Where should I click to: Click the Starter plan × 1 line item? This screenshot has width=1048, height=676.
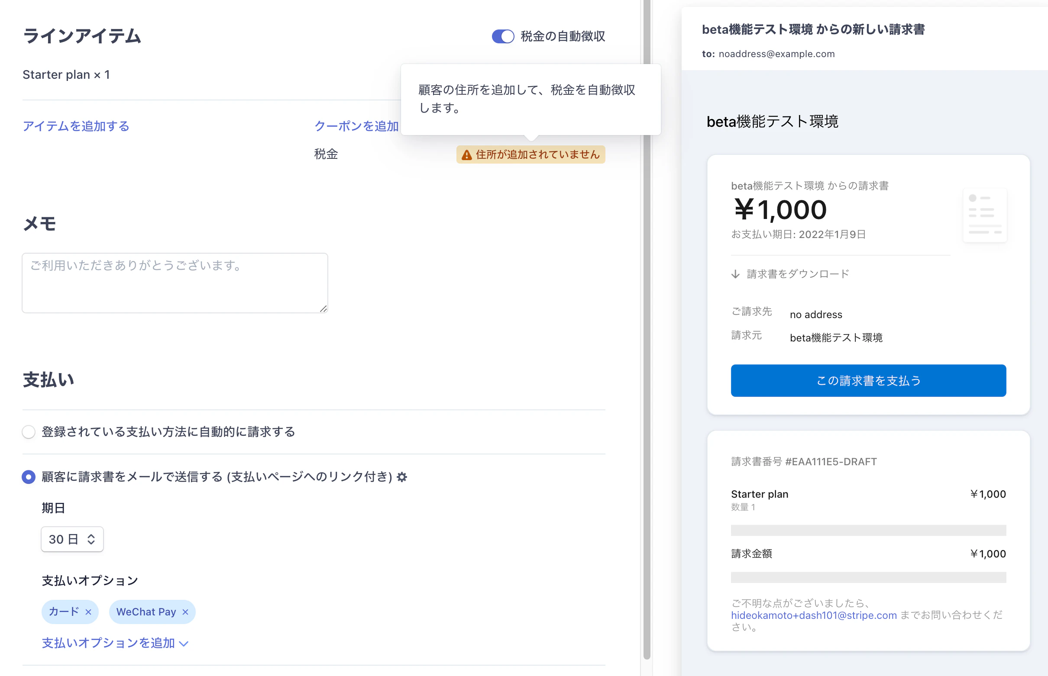tap(66, 74)
